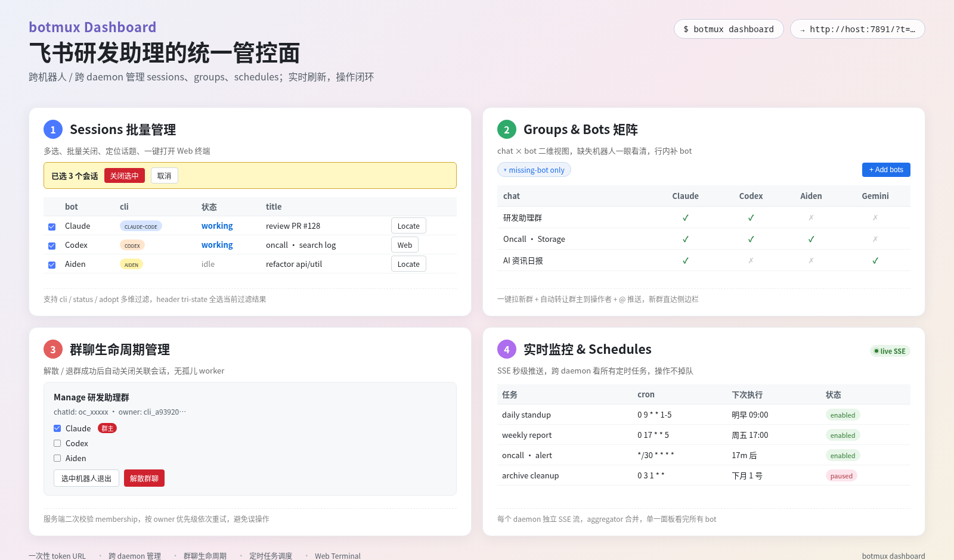Click Aiden missing mark for AI 资讯日报
Screen dimensions: 954x560
811,260
